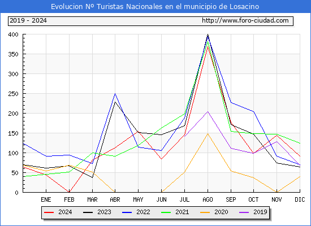The height and width of the screenshot is (226, 311).
Task: Click the 50 value on the y-axis
Action: [15, 173]
